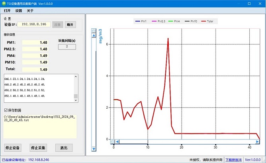Click the PM1 legend entry
266x163 pixels.
point(141,21)
